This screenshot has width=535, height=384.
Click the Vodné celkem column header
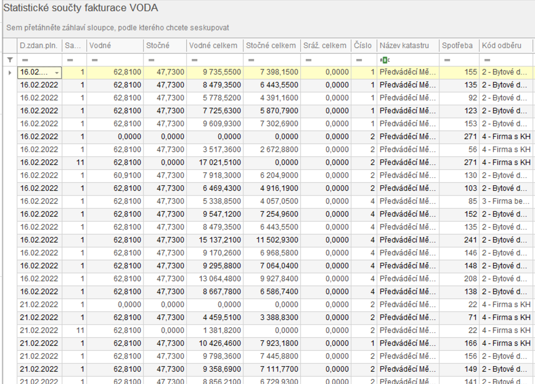pyautogui.click(x=215, y=46)
